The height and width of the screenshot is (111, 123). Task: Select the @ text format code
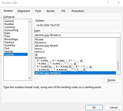[75, 55]
